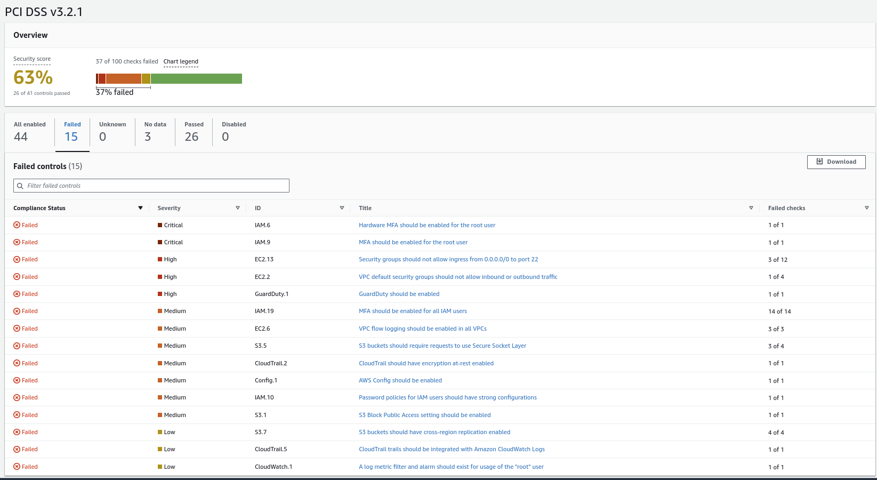Image resolution: width=877 pixels, height=480 pixels.
Task: Click the Failed status icon in IAM.19 row
Action: 17,311
